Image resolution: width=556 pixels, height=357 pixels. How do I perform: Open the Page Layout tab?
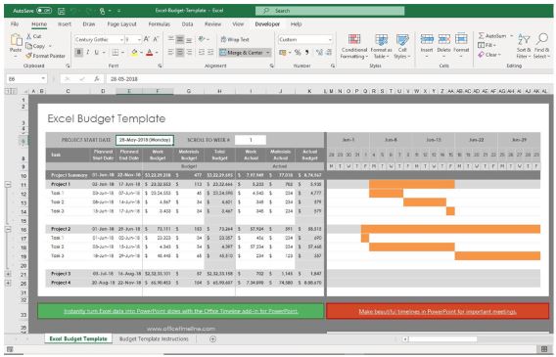click(x=121, y=24)
